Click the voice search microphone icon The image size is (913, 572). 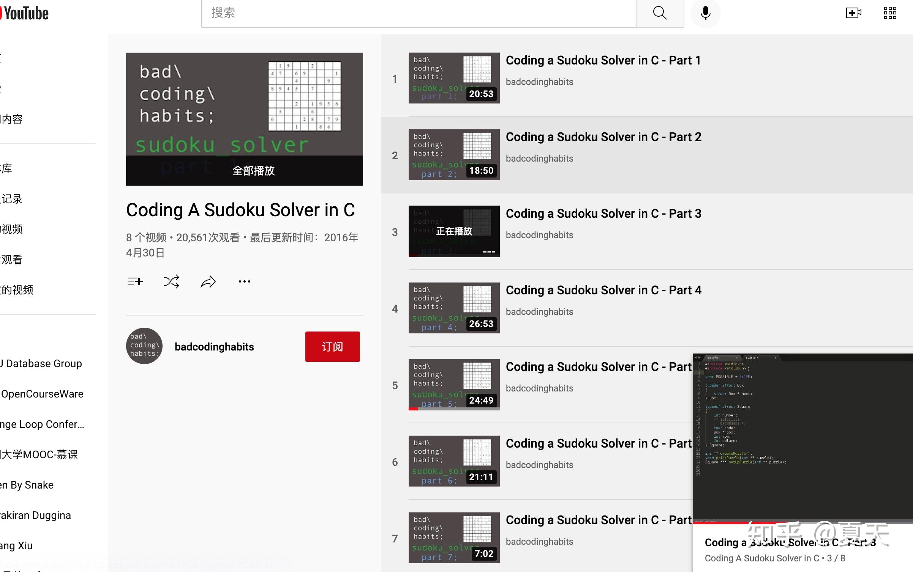(705, 13)
